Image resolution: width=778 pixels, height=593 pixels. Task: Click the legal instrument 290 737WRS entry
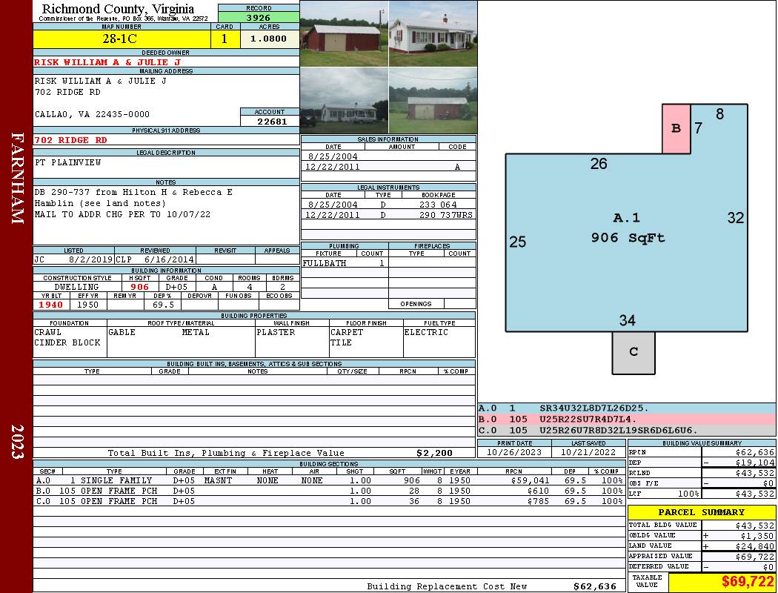point(446,215)
